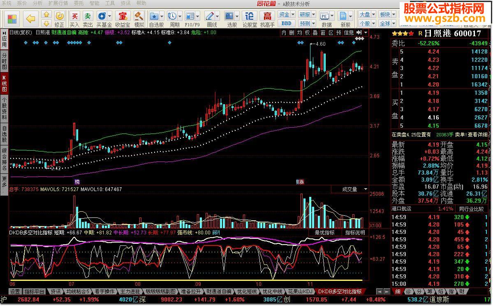Viewport: 493px width, 306px height.
Task: Click the 指标说明 button
Action: click(355, 233)
